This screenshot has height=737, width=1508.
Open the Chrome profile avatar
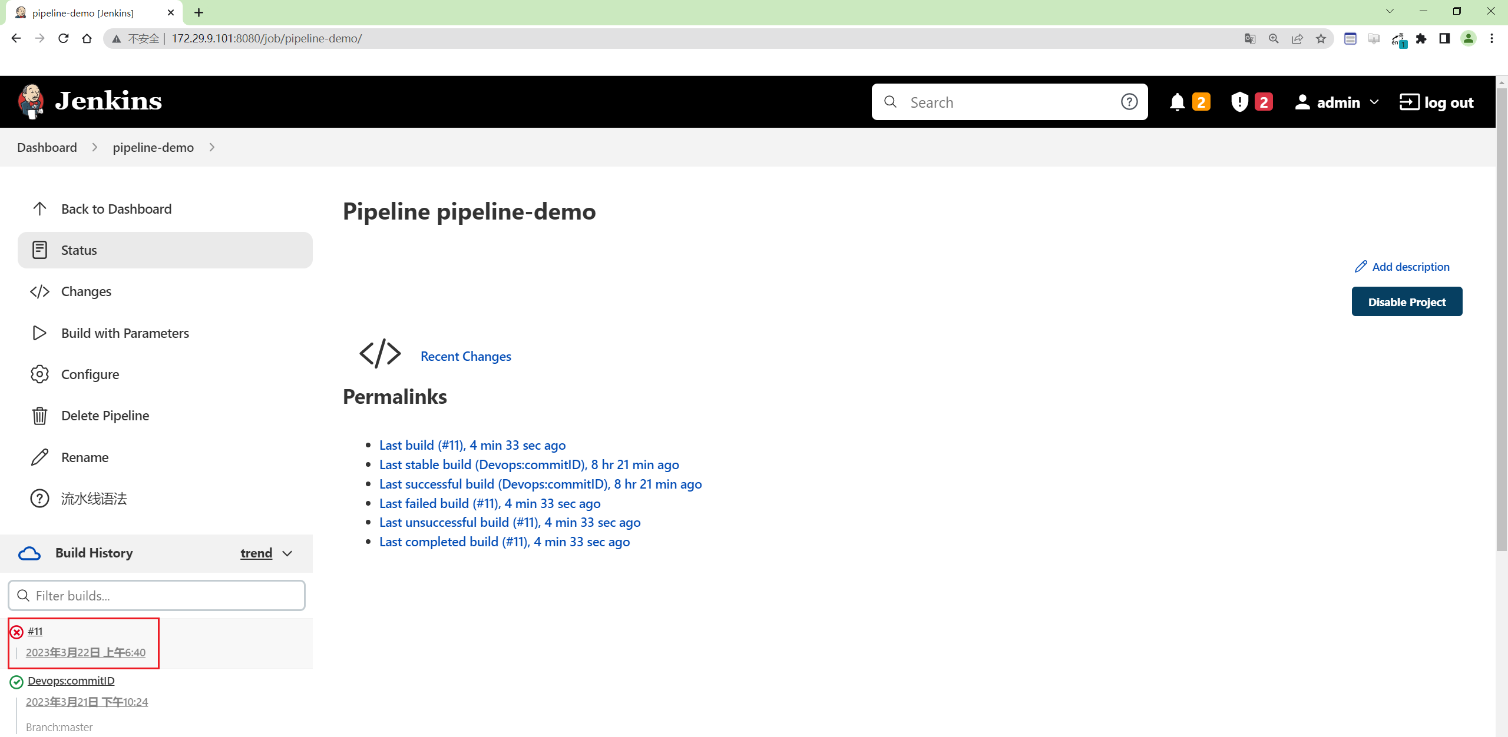point(1469,38)
